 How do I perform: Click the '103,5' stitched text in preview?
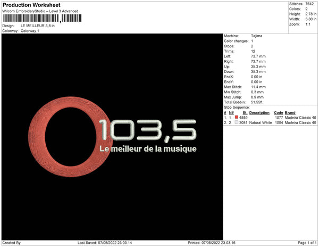click(148, 130)
